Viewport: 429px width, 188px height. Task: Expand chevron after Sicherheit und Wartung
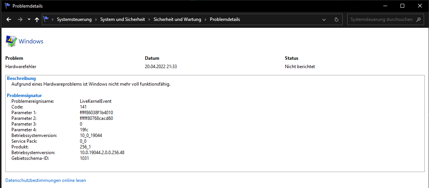coord(205,20)
